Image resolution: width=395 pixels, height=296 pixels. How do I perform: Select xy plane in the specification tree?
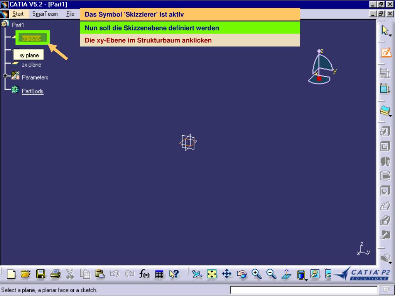[x=32, y=38]
